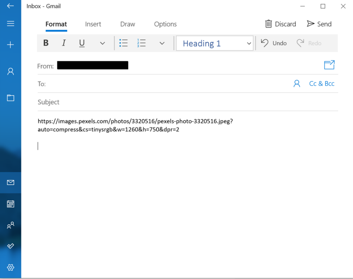Image resolution: width=353 pixels, height=279 pixels.
Task: Click the back arrow icon
Action: point(10,6)
